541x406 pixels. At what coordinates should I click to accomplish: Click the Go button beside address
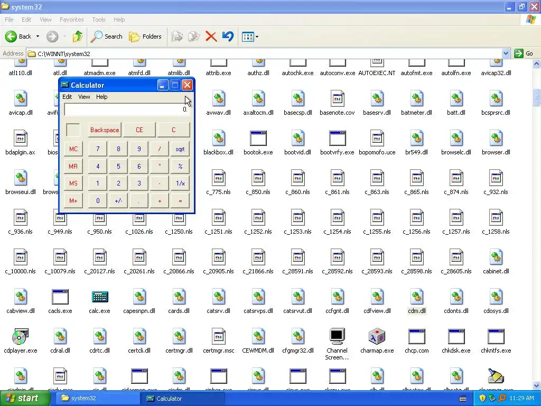click(524, 53)
